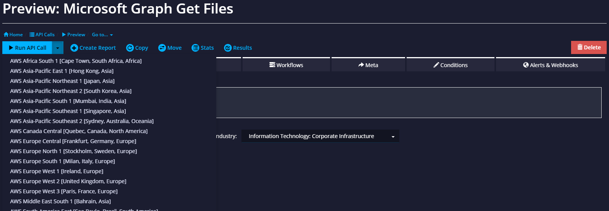Click inside the large description text box
Viewport: 609px width, 211px height.
(x=409, y=103)
